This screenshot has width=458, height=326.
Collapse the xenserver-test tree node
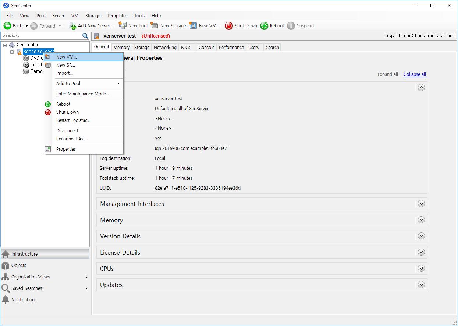click(12, 52)
